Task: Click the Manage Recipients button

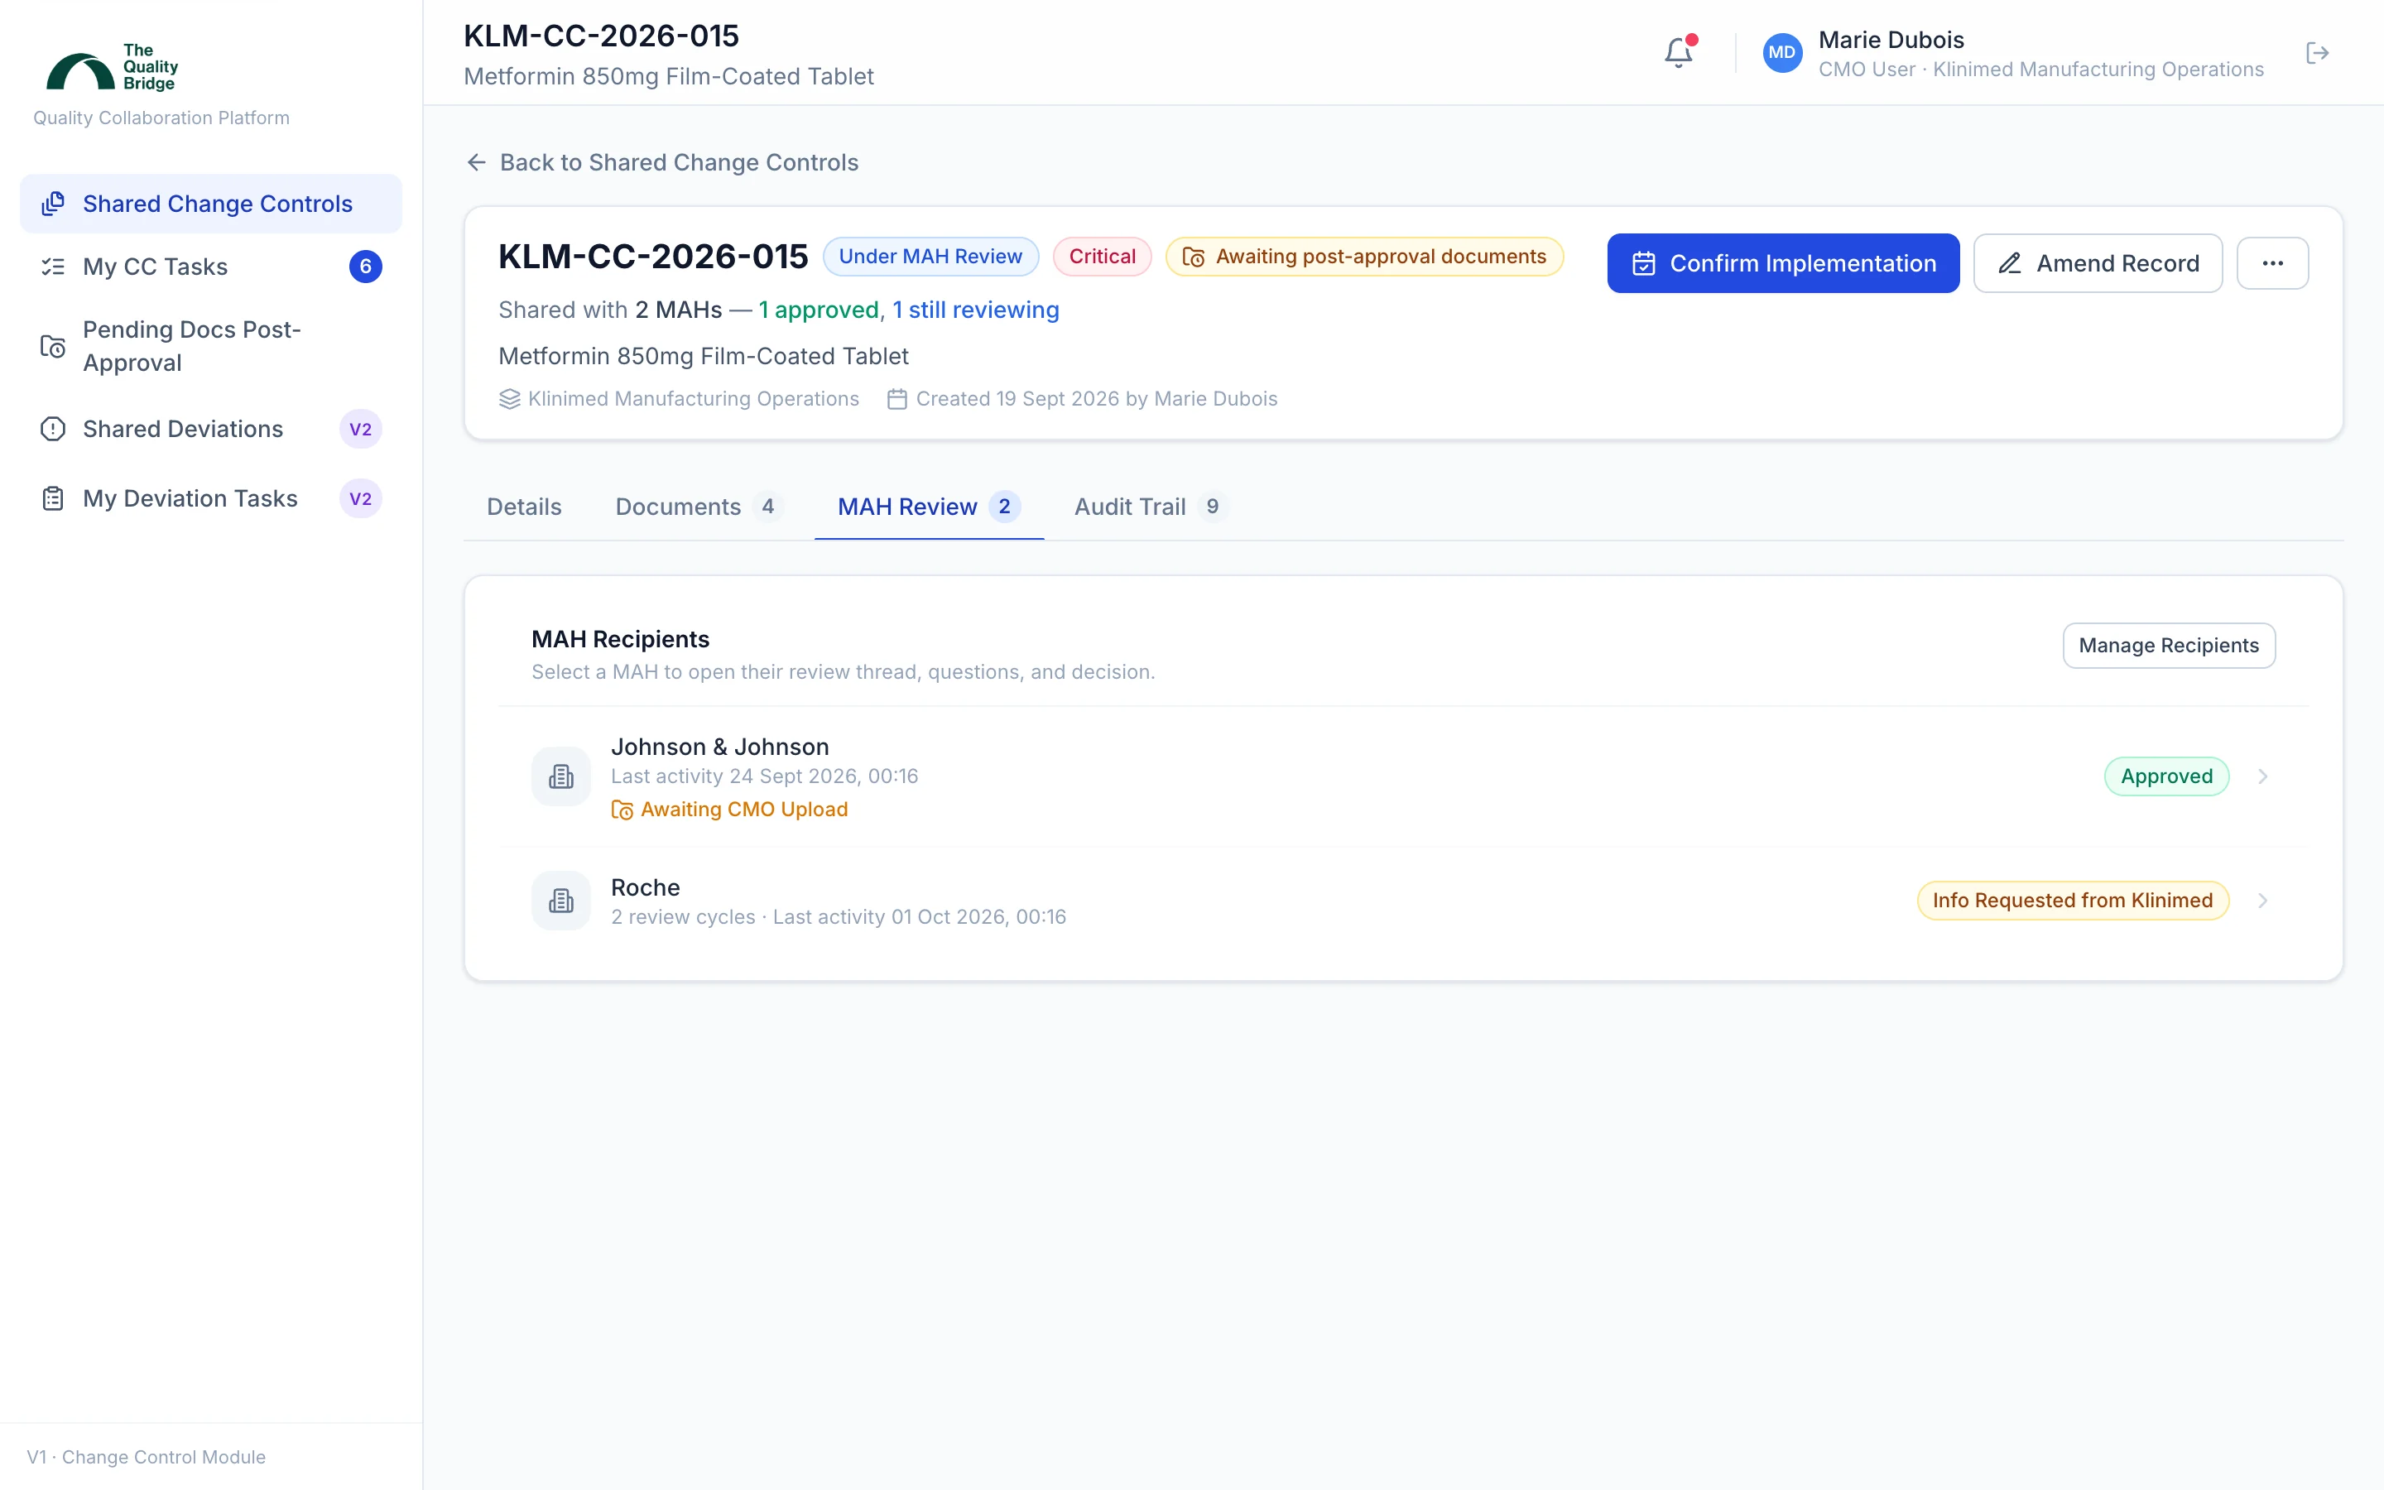Action: (x=2168, y=646)
